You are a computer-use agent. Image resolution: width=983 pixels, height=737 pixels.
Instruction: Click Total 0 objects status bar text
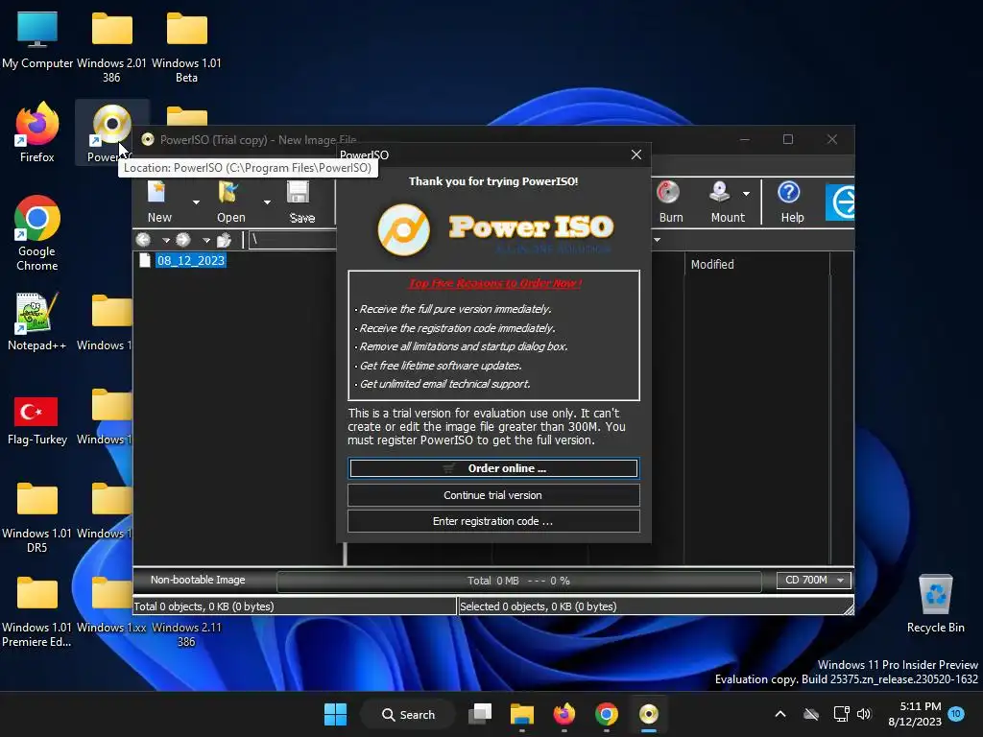(x=204, y=606)
